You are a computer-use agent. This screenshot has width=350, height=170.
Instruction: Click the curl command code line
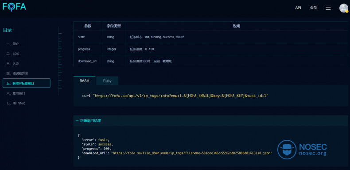(x=175, y=96)
